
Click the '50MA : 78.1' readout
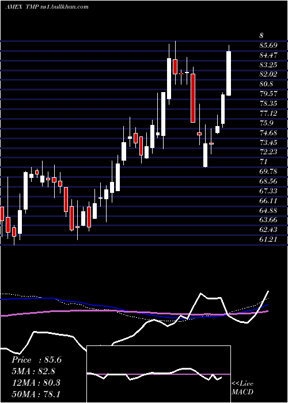tap(36, 393)
